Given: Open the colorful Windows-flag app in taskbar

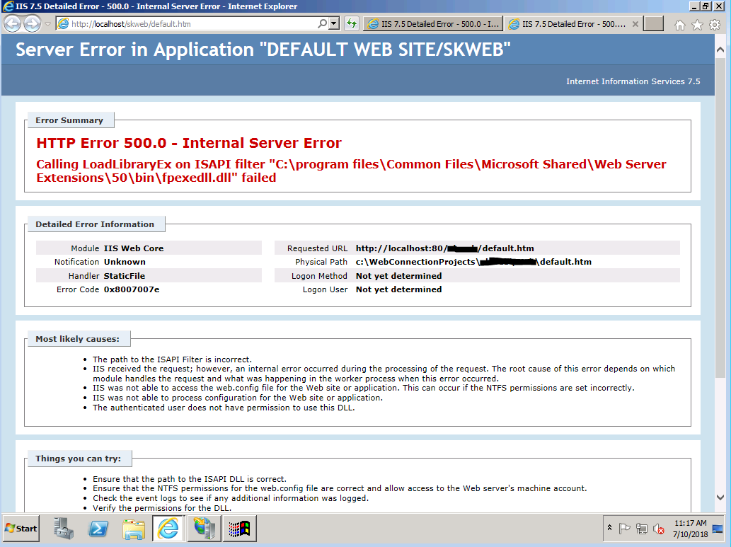Looking at the screenshot, I should coord(239,529).
